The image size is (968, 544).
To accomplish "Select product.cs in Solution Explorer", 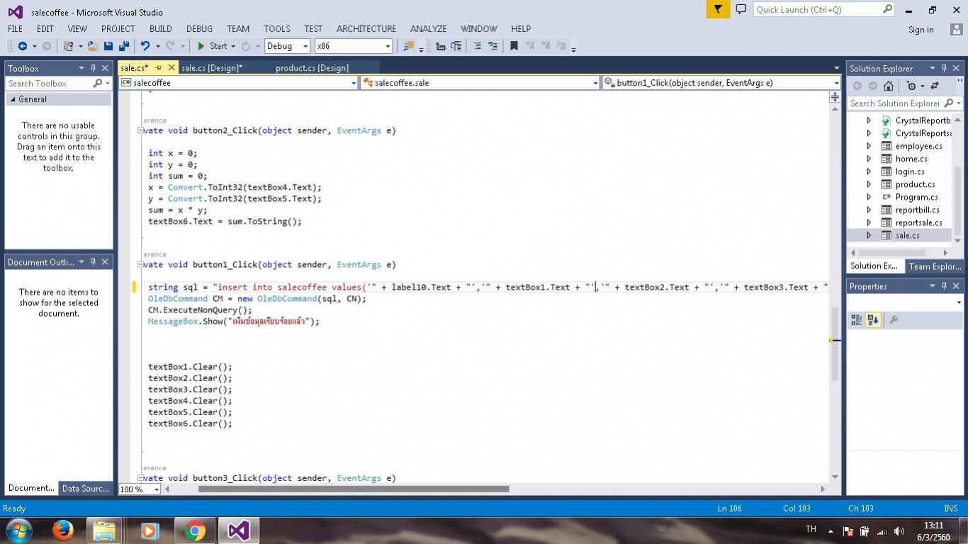I will pos(915,184).
